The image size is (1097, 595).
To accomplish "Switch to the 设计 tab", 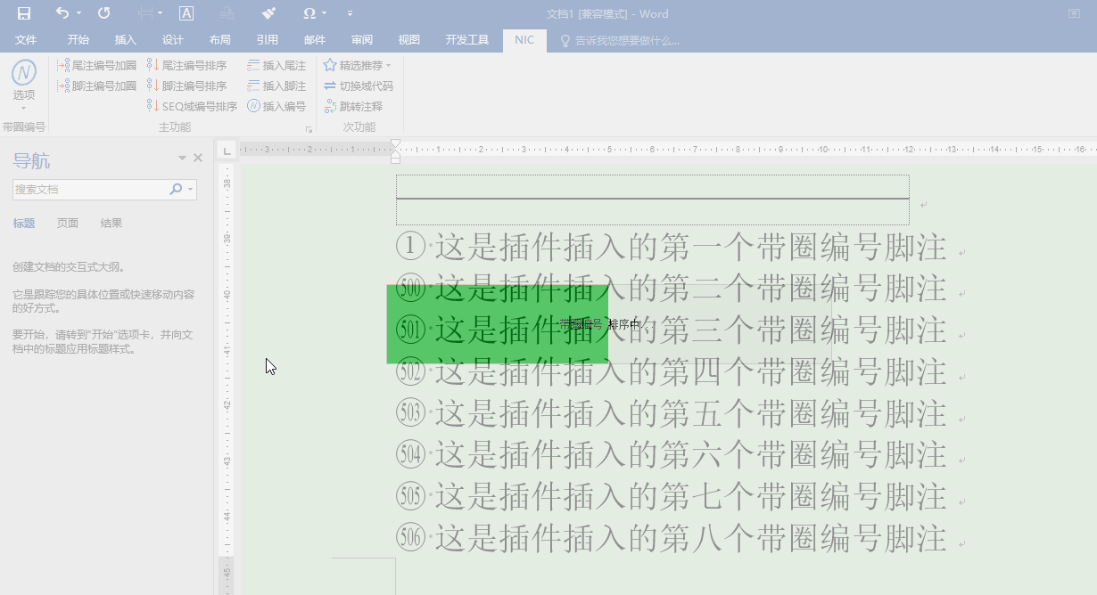I will point(173,40).
